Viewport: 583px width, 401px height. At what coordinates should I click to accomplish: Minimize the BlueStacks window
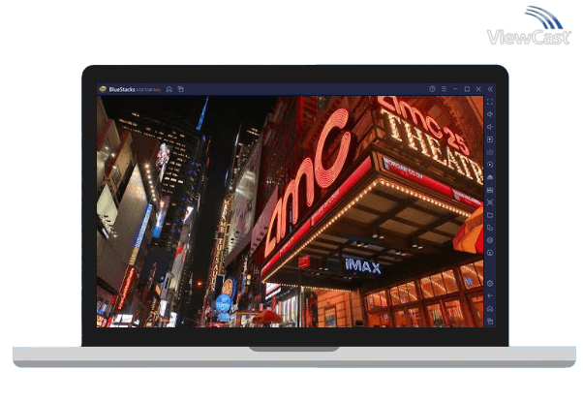(x=455, y=89)
